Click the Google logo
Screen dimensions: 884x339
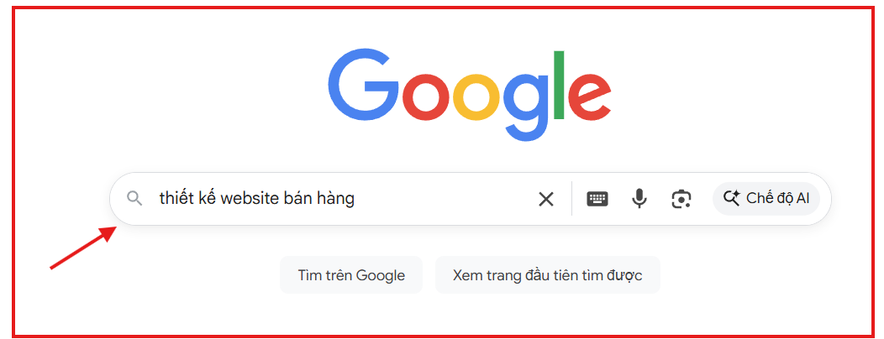(470, 96)
